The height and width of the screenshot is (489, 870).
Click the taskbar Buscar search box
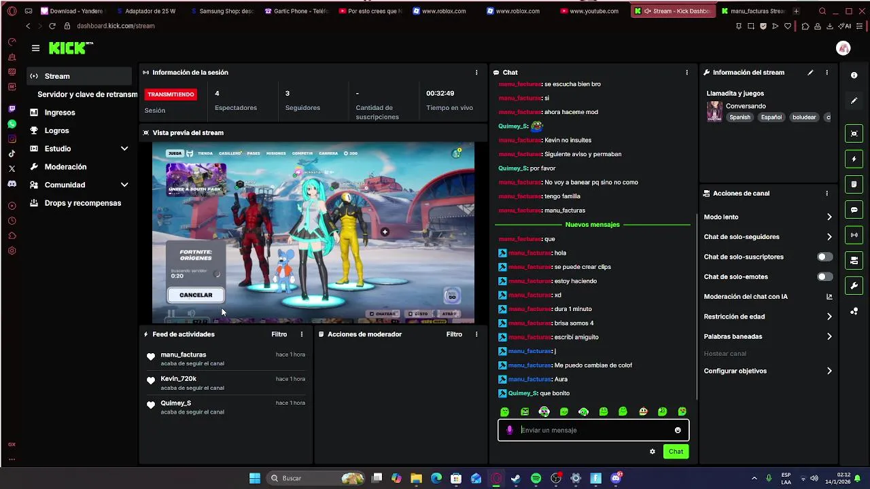click(315, 478)
